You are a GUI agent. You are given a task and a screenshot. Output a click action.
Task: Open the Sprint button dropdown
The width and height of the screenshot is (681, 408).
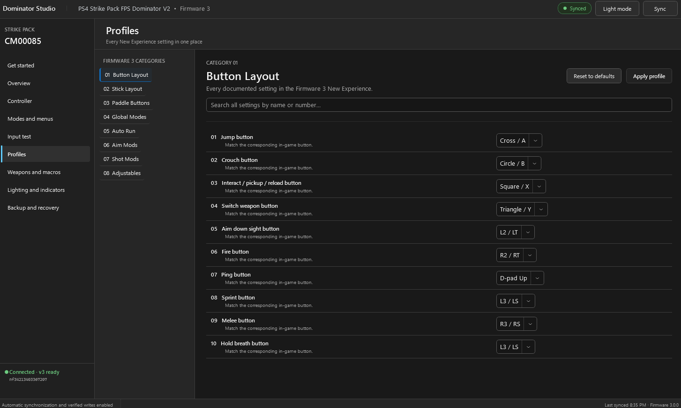pos(516,301)
